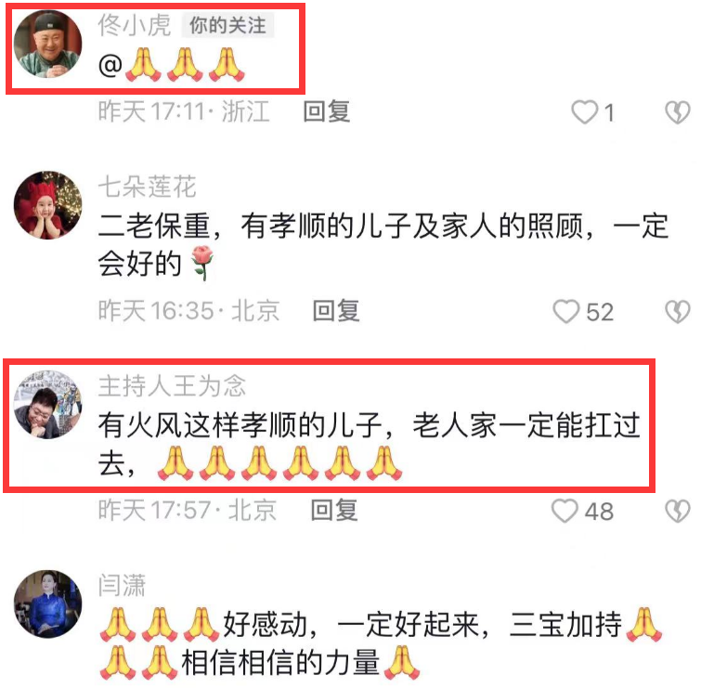Tap the 你的关注 badge

click(227, 25)
